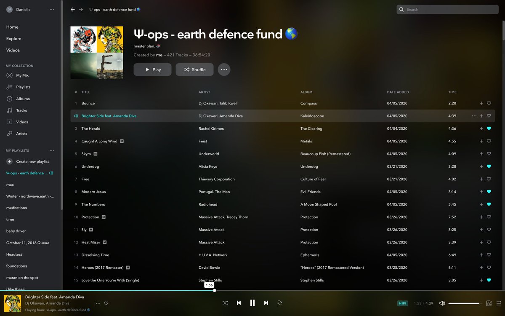Click the playback progress bar handle

click(214, 290)
